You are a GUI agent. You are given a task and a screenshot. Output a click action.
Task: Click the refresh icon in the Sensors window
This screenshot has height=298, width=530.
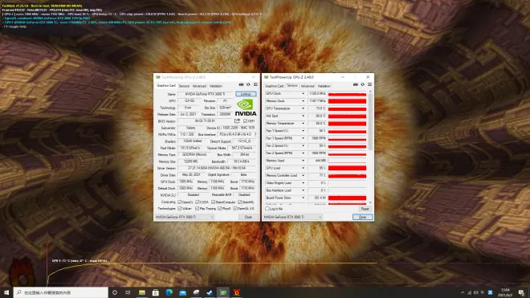pos(363,84)
